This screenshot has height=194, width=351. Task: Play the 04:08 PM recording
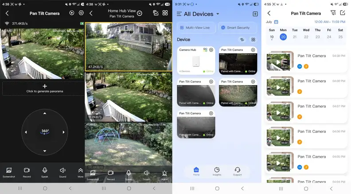click(x=278, y=87)
